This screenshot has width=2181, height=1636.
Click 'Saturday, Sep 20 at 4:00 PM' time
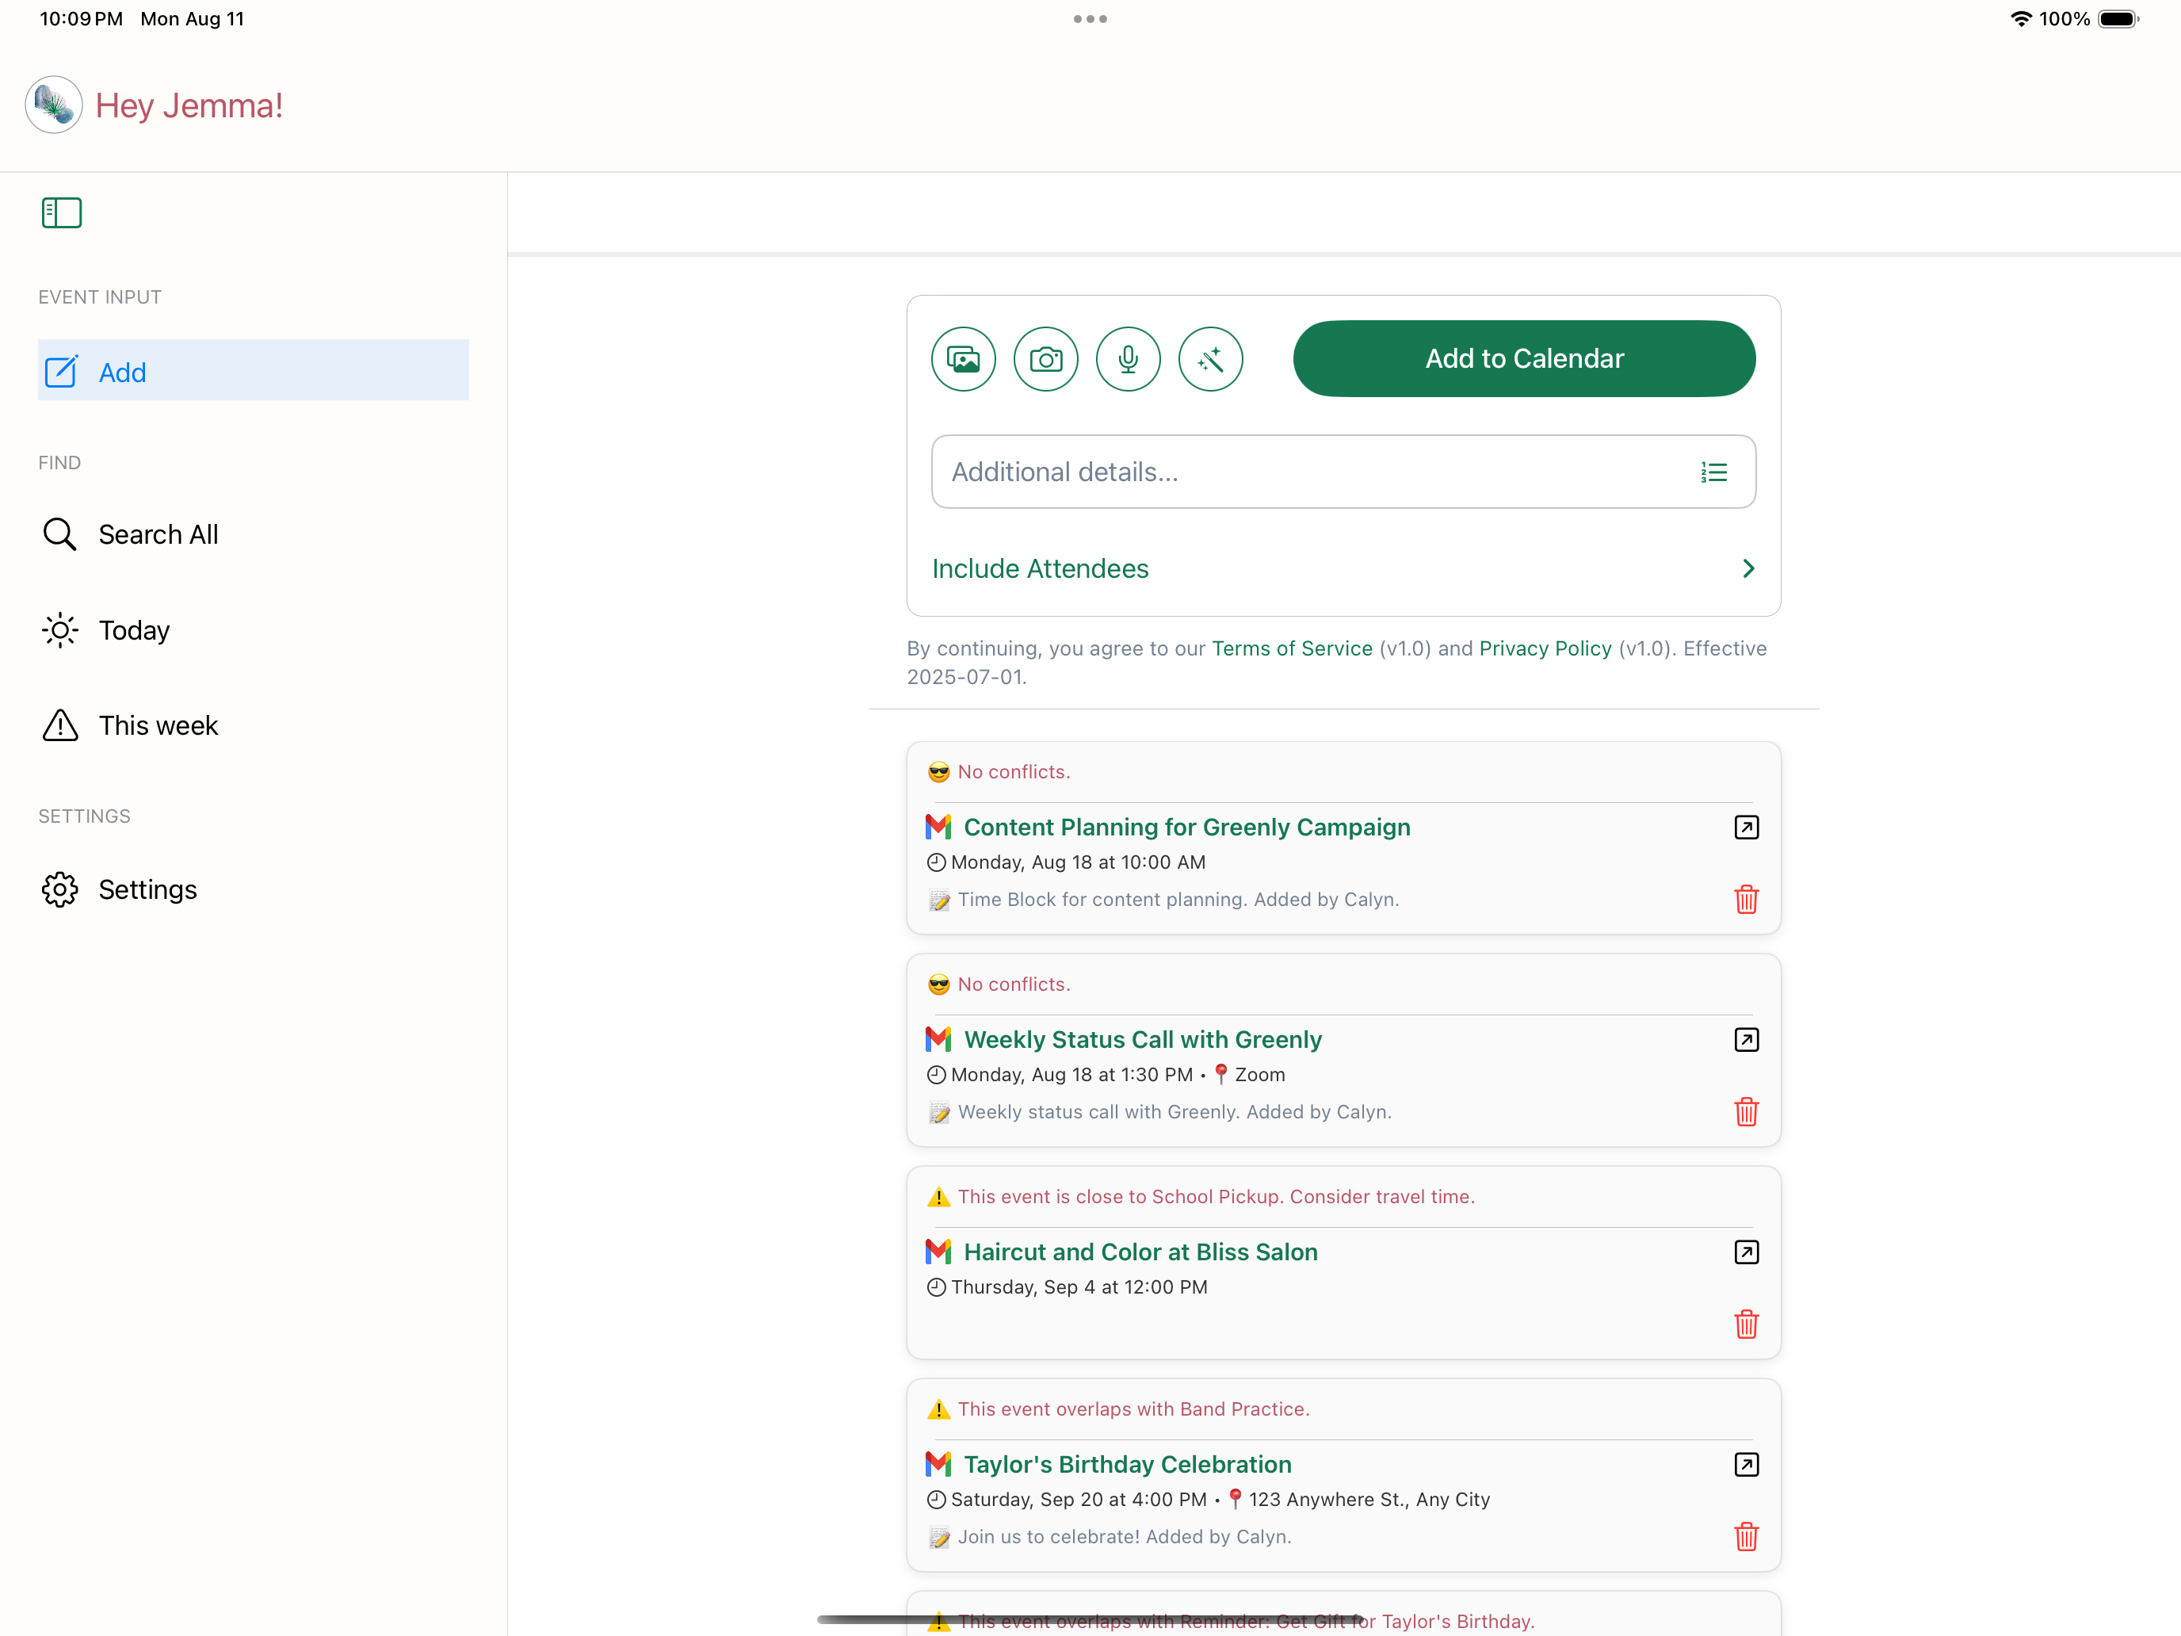(x=1079, y=1500)
